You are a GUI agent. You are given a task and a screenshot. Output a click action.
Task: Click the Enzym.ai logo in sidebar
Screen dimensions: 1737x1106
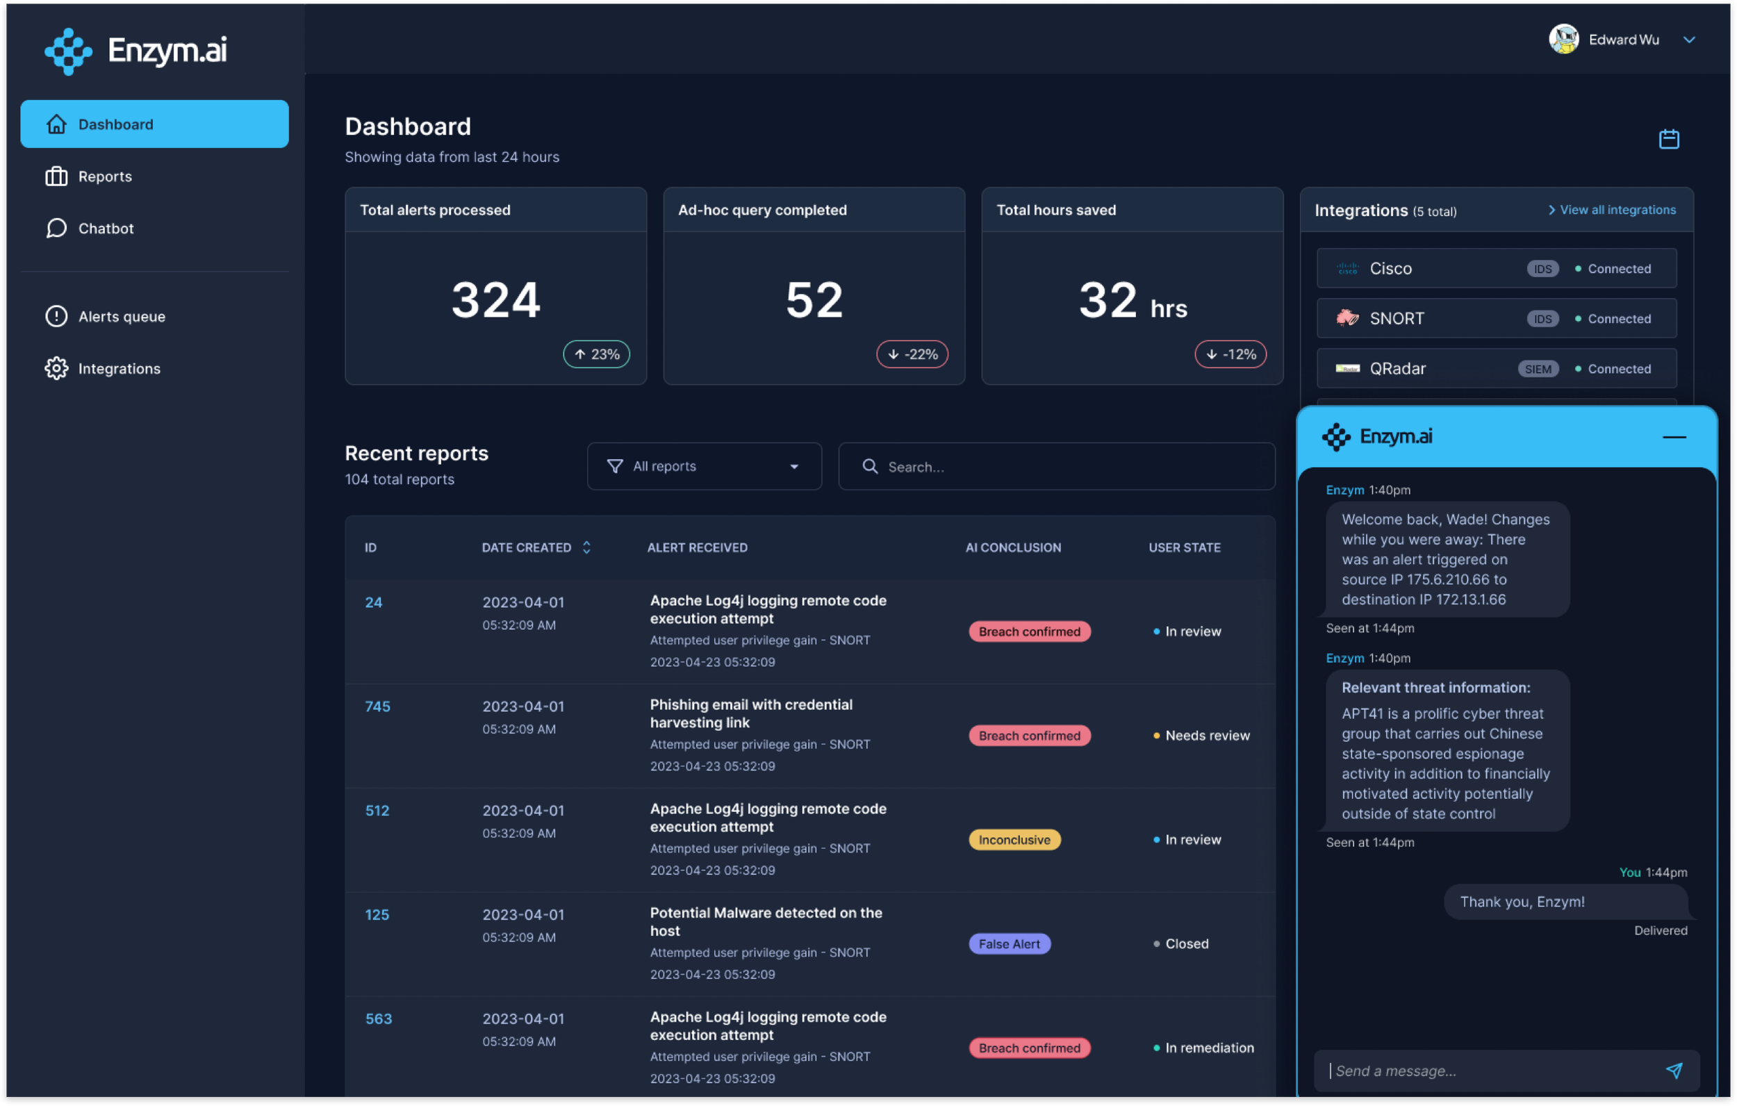pyautogui.click(x=135, y=51)
